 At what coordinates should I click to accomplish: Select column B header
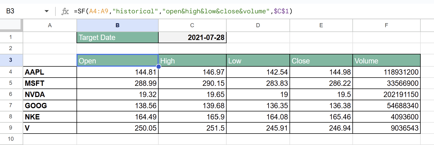coord(117,25)
